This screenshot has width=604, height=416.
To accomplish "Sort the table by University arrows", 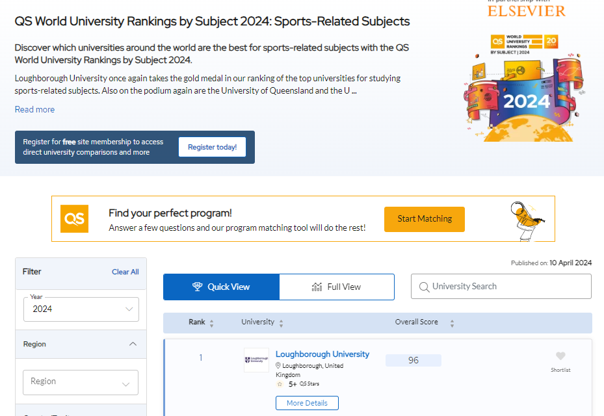I will [282, 323].
